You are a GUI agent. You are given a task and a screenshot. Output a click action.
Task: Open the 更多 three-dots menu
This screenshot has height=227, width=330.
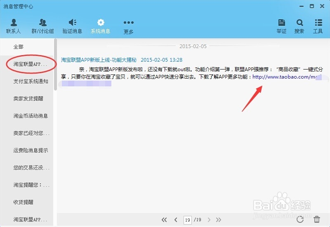129,27
